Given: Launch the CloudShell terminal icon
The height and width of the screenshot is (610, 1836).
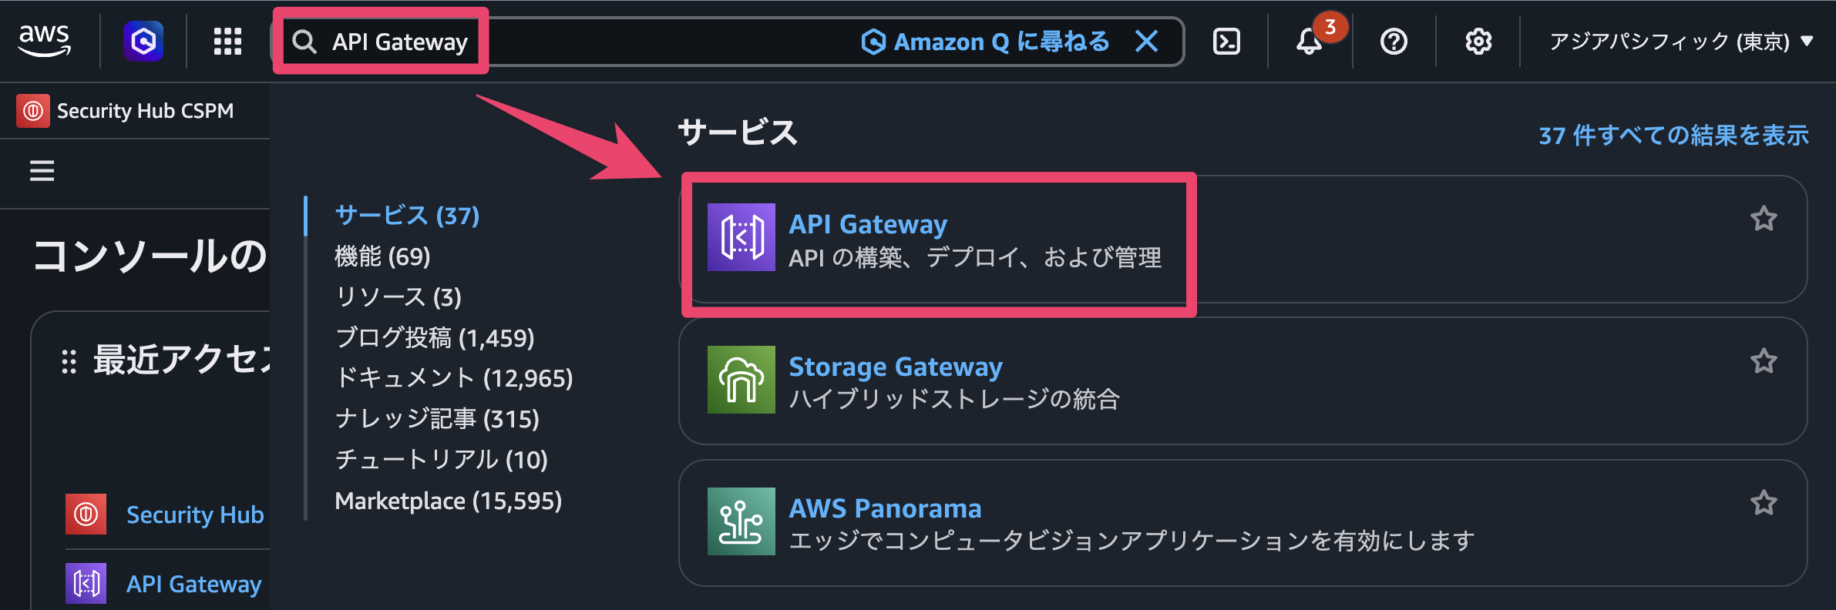Looking at the screenshot, I should [x=1226, y=42].
